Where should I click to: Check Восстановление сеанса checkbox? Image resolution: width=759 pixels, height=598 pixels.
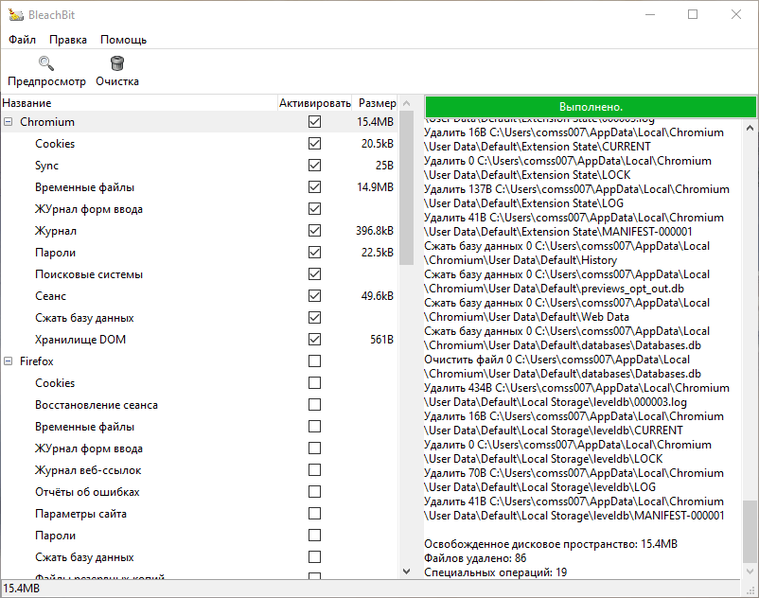click(314, 405)
